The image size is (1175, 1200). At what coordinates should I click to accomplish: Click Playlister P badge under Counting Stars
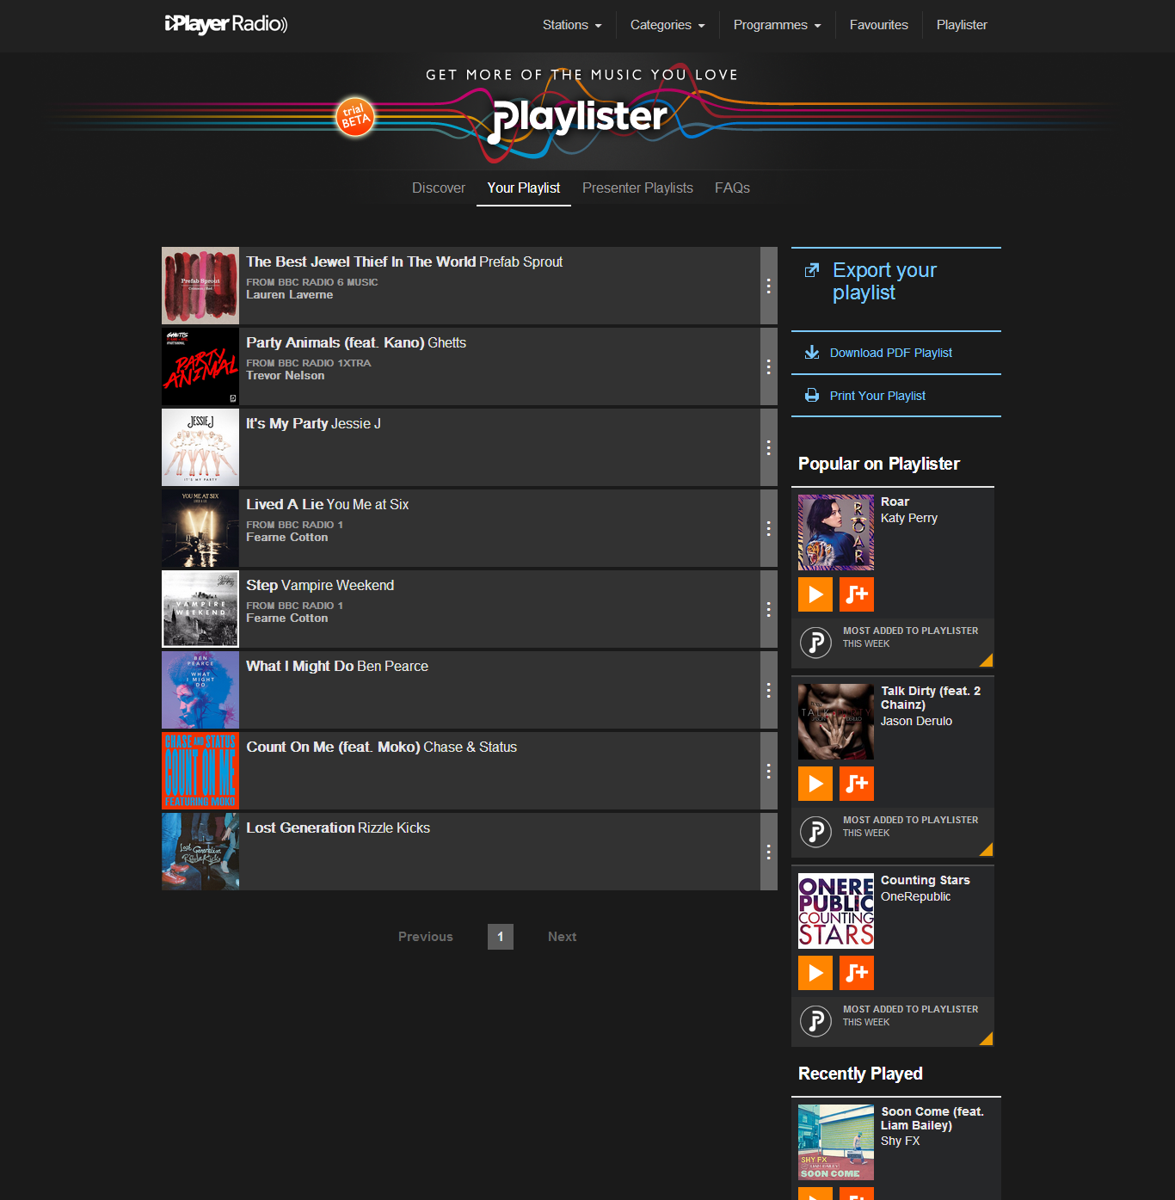(815, 1021)
